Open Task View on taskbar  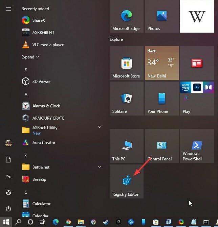pos(43,222)
